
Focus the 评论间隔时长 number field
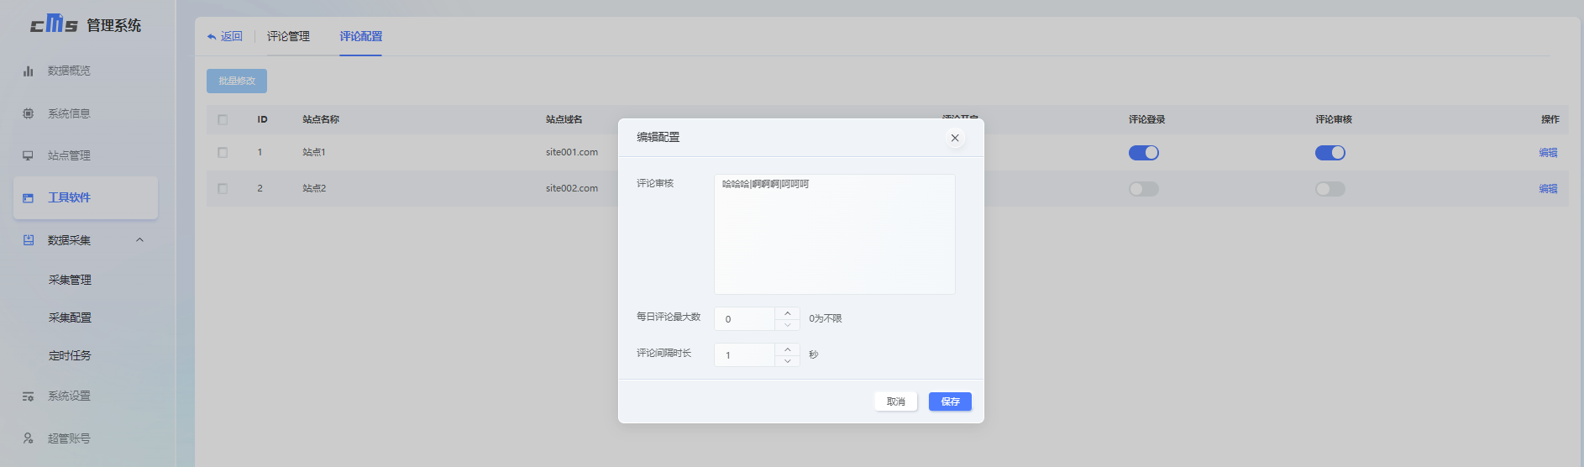coord(744,354)
